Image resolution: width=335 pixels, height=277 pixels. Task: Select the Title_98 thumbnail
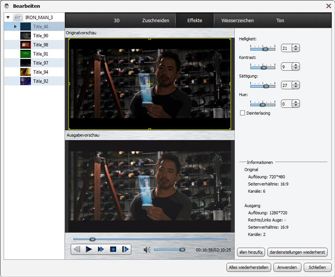(x=26, y=45)
